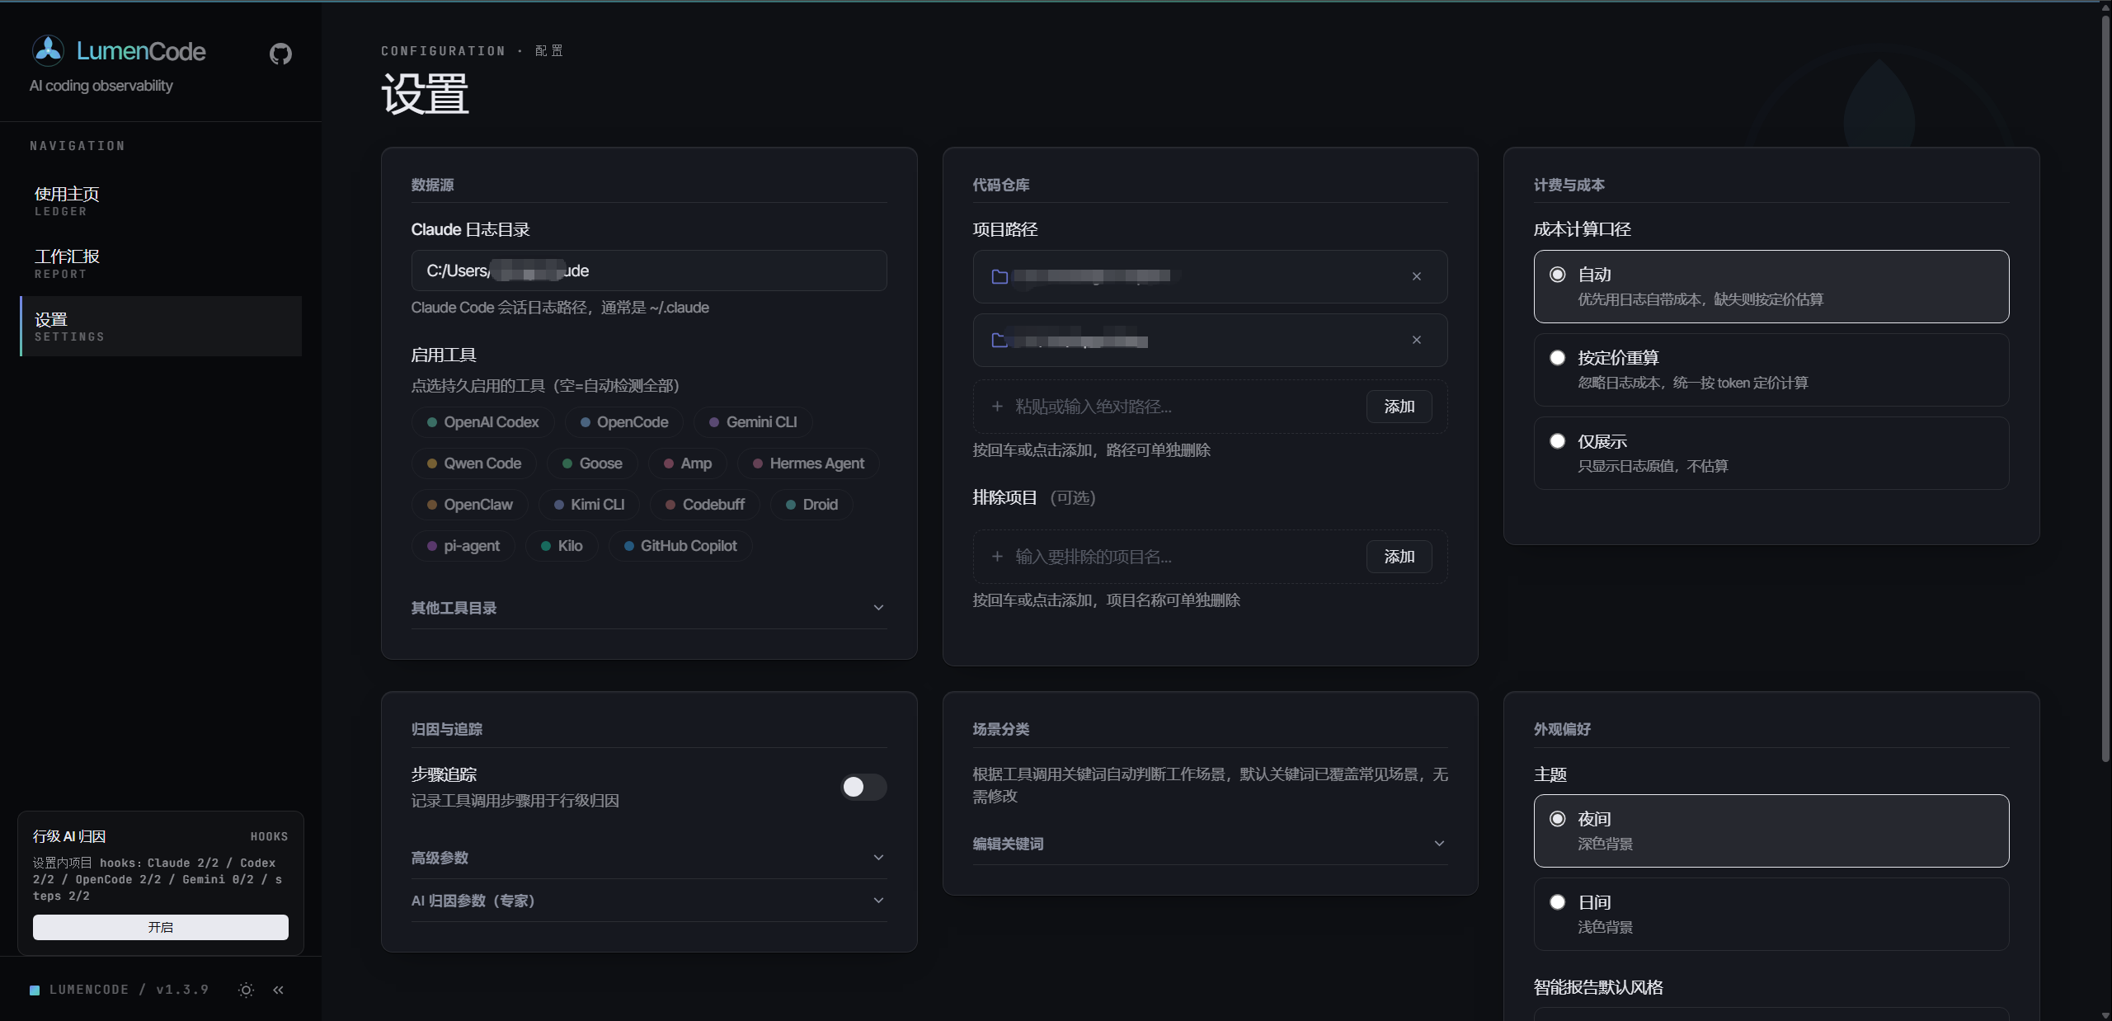Viewport: 2112px width, 1021px height.
Task: Enable the GitHub Copilot tool chip
Action: click(680, 546)
